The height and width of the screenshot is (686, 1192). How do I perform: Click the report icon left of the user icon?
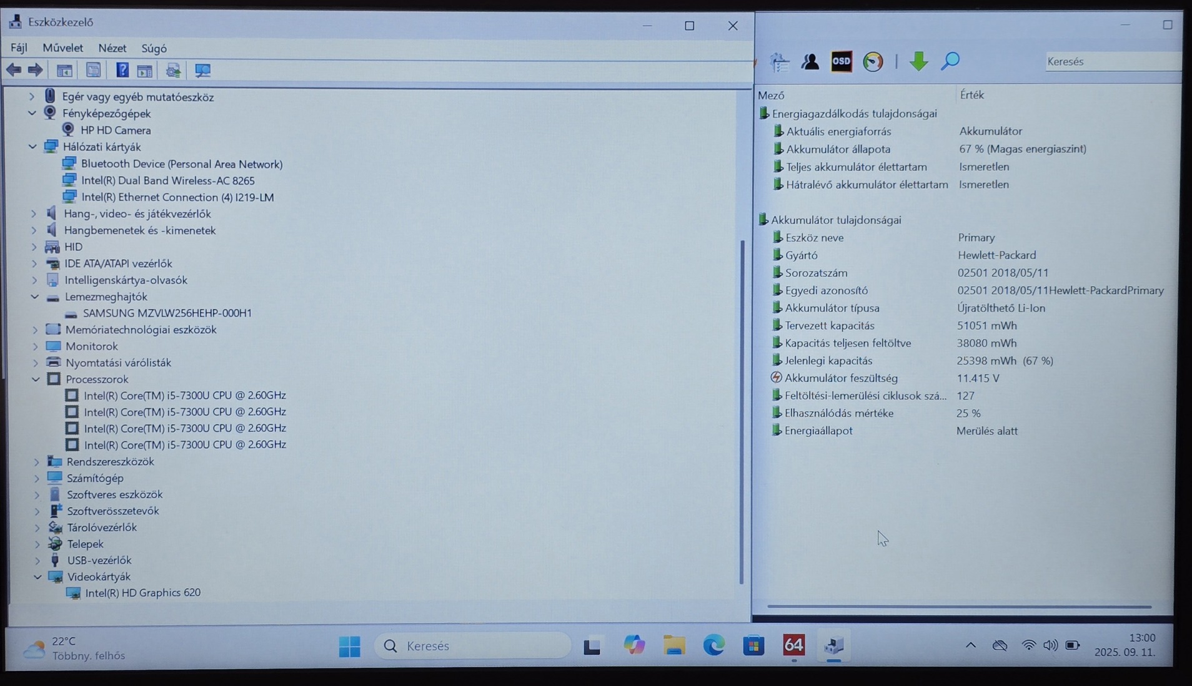click(x=780, y=62)
